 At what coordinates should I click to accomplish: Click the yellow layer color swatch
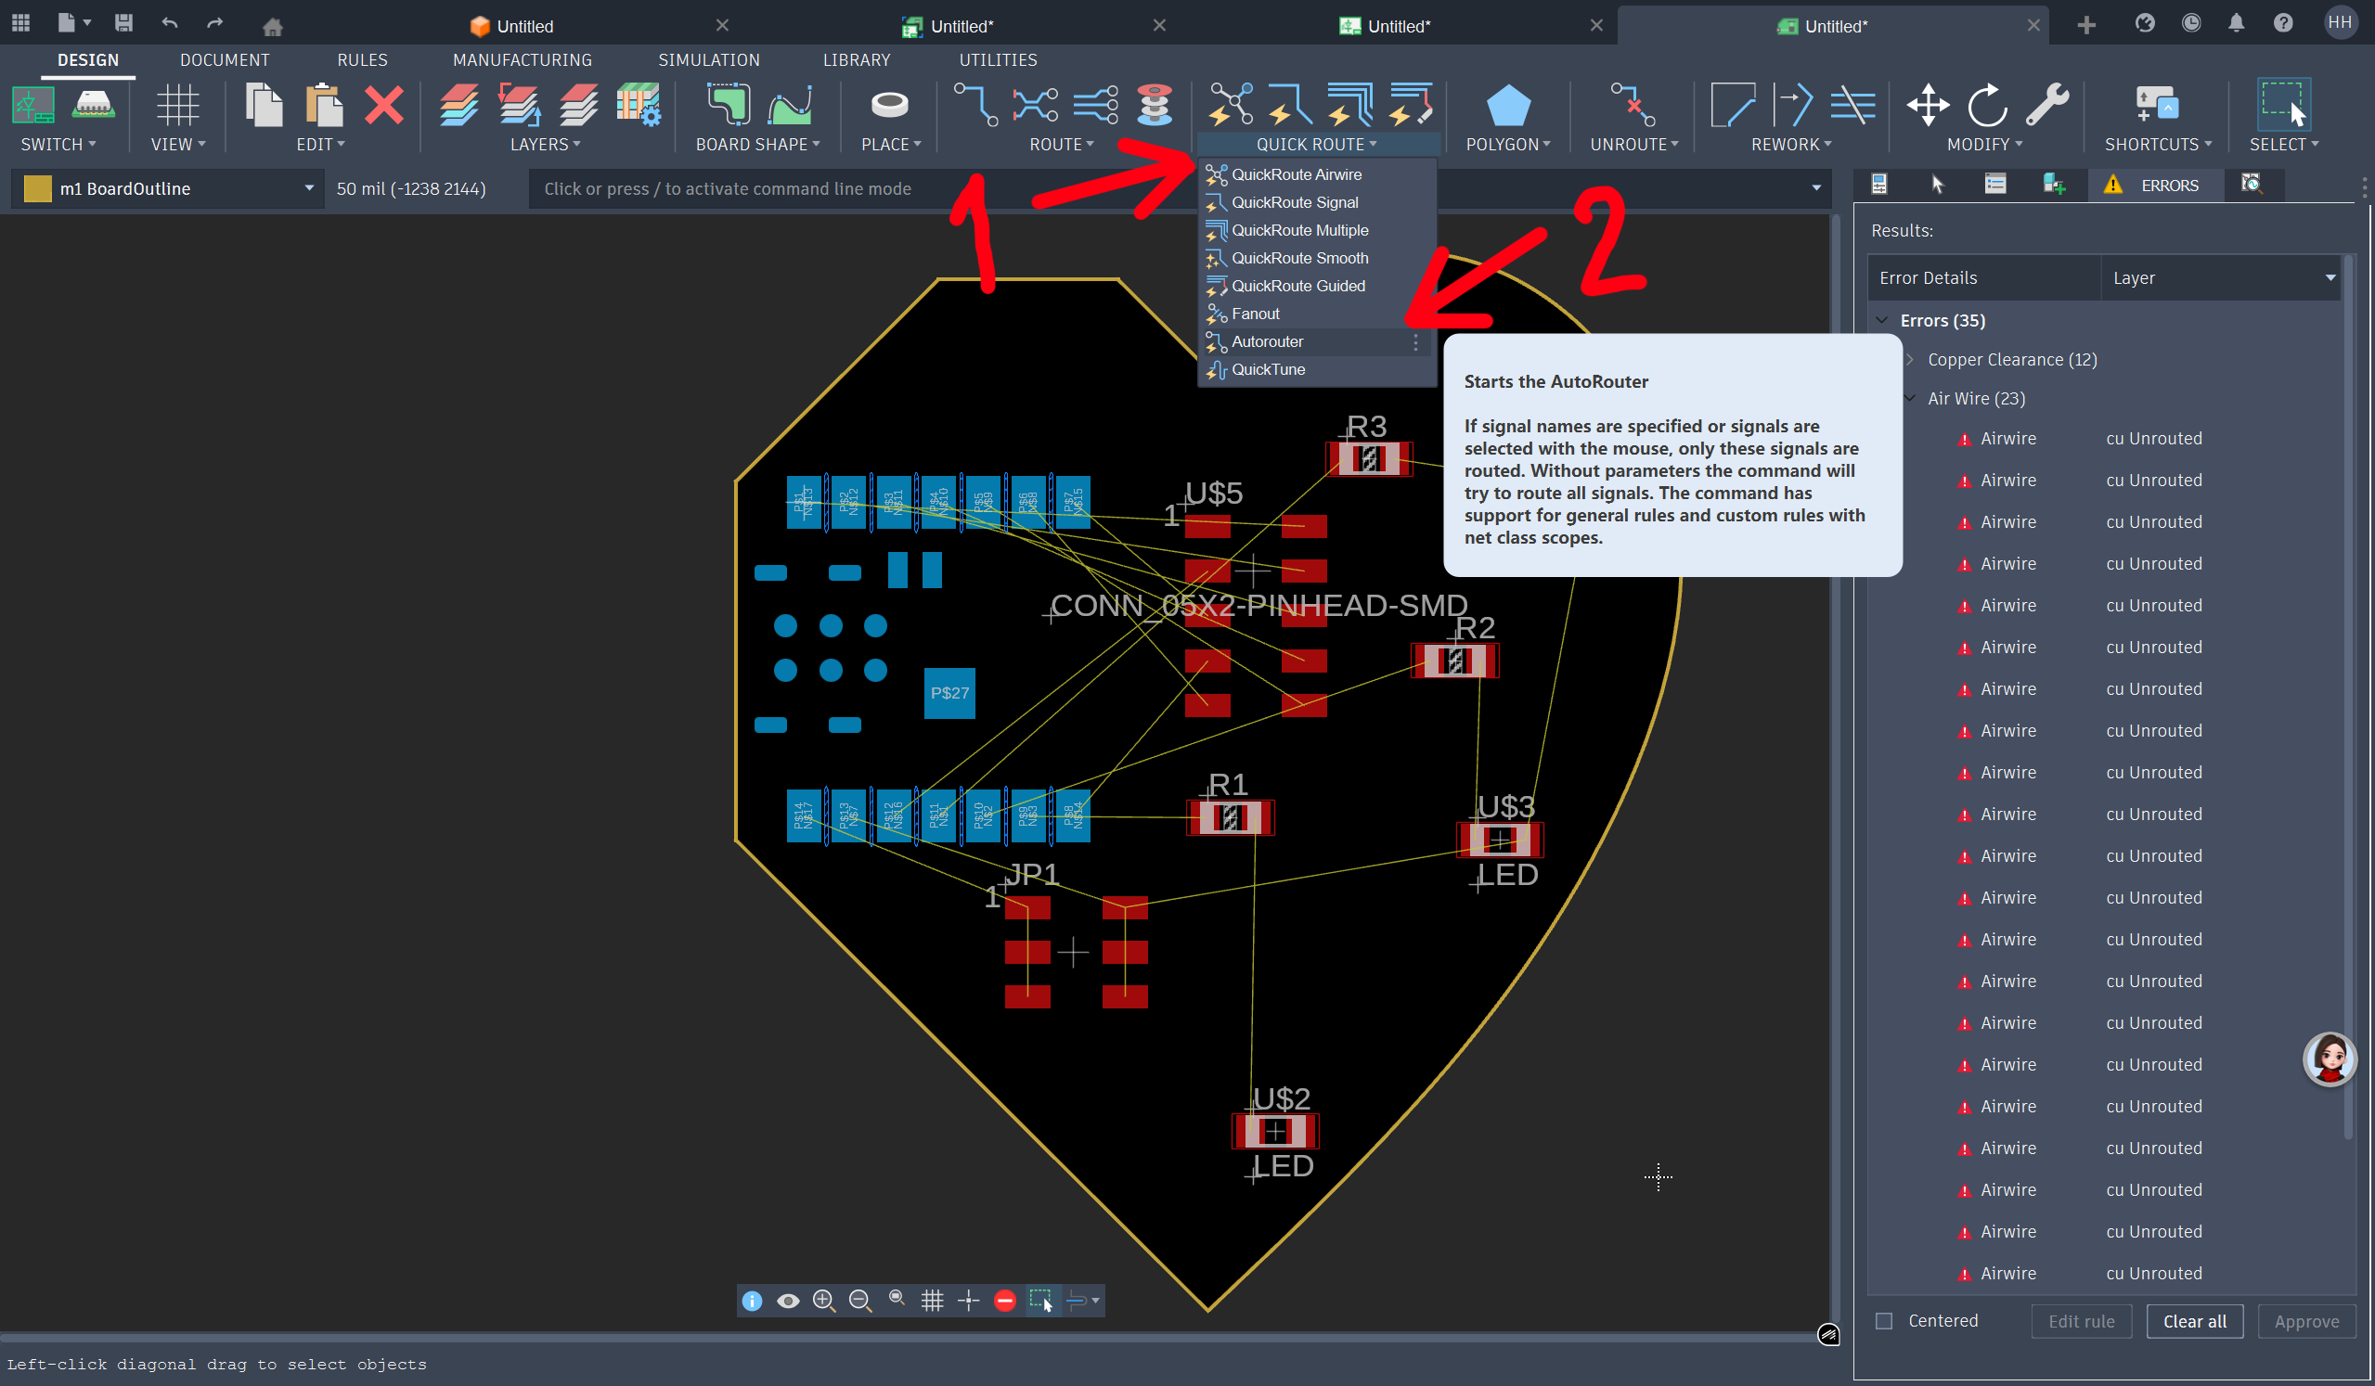(38, 188)
